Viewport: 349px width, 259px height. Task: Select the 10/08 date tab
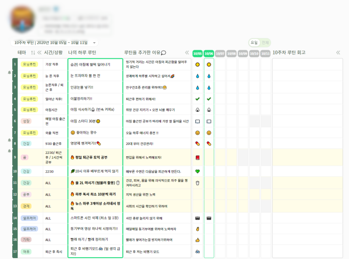[x=232, y=53]
